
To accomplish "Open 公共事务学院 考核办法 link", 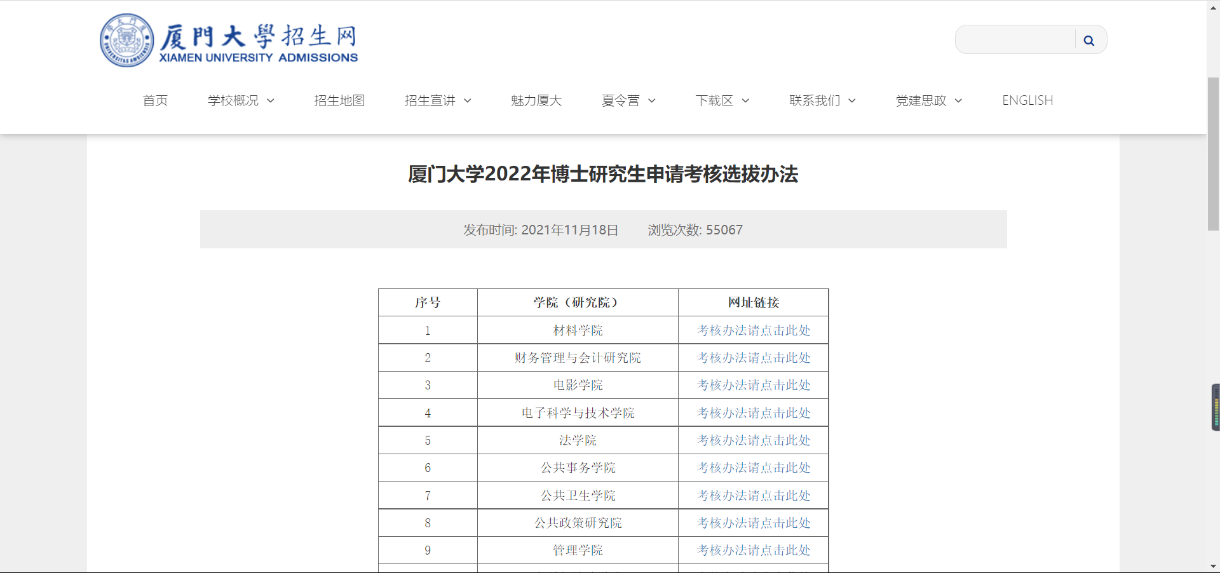I will click(754, 468).
